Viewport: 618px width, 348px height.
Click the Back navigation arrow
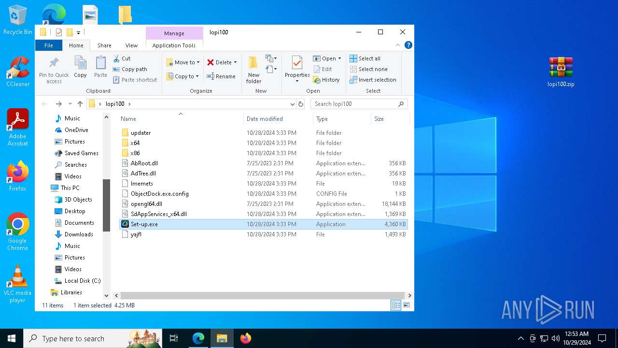(45, 104)
